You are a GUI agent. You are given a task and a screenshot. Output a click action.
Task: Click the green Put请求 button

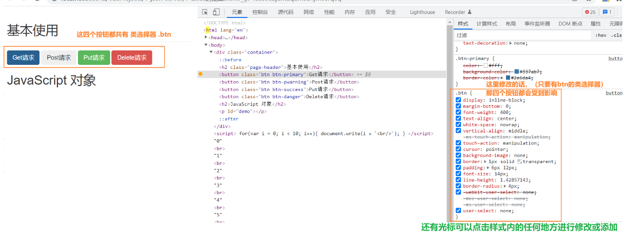(94, 58)
